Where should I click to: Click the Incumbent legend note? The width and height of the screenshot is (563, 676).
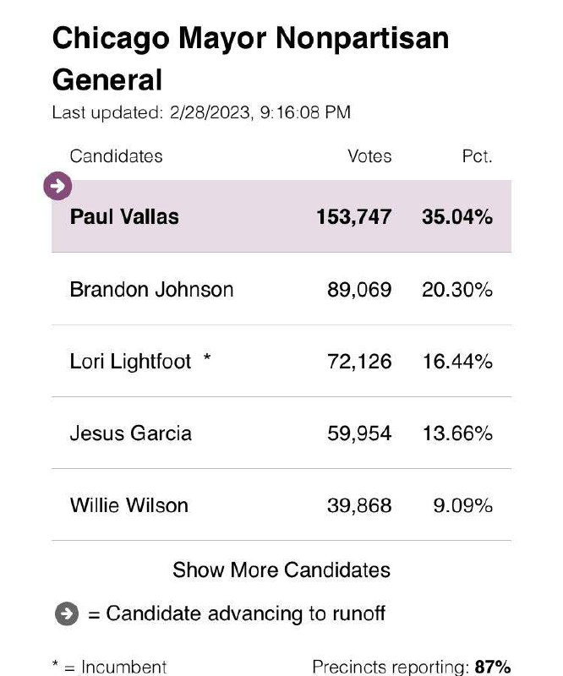(110, 667)
